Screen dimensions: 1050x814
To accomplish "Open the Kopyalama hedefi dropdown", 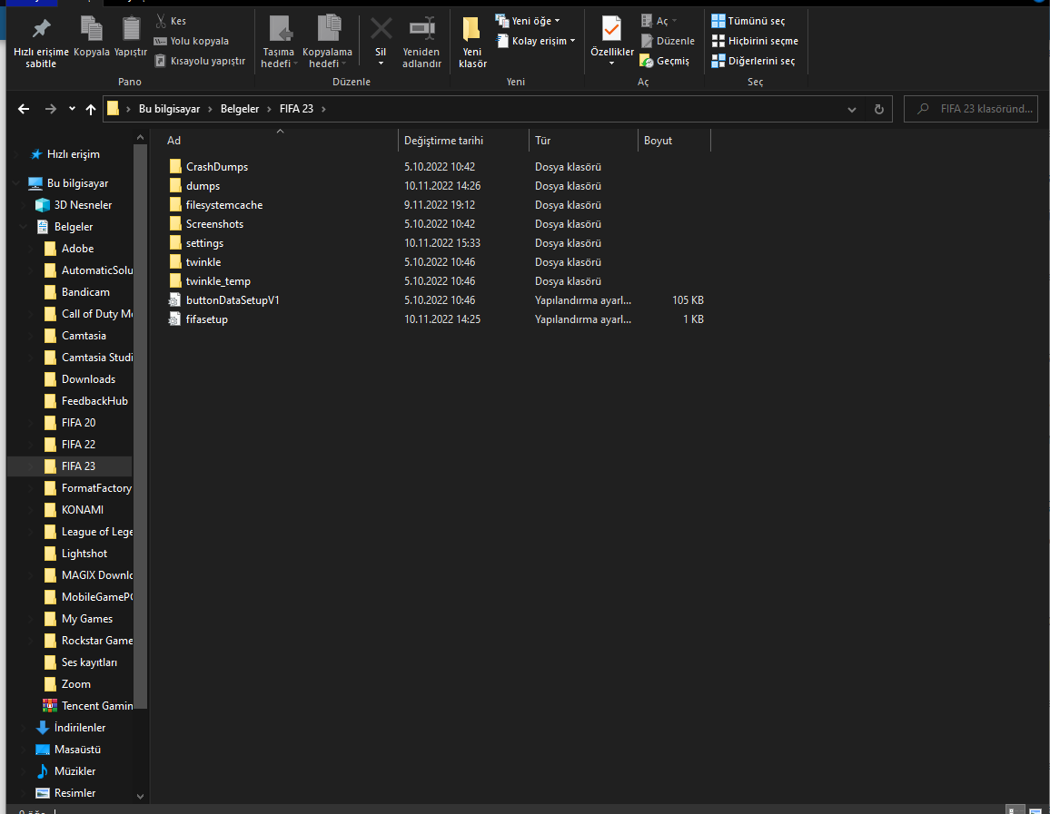I will click(327, 42).
